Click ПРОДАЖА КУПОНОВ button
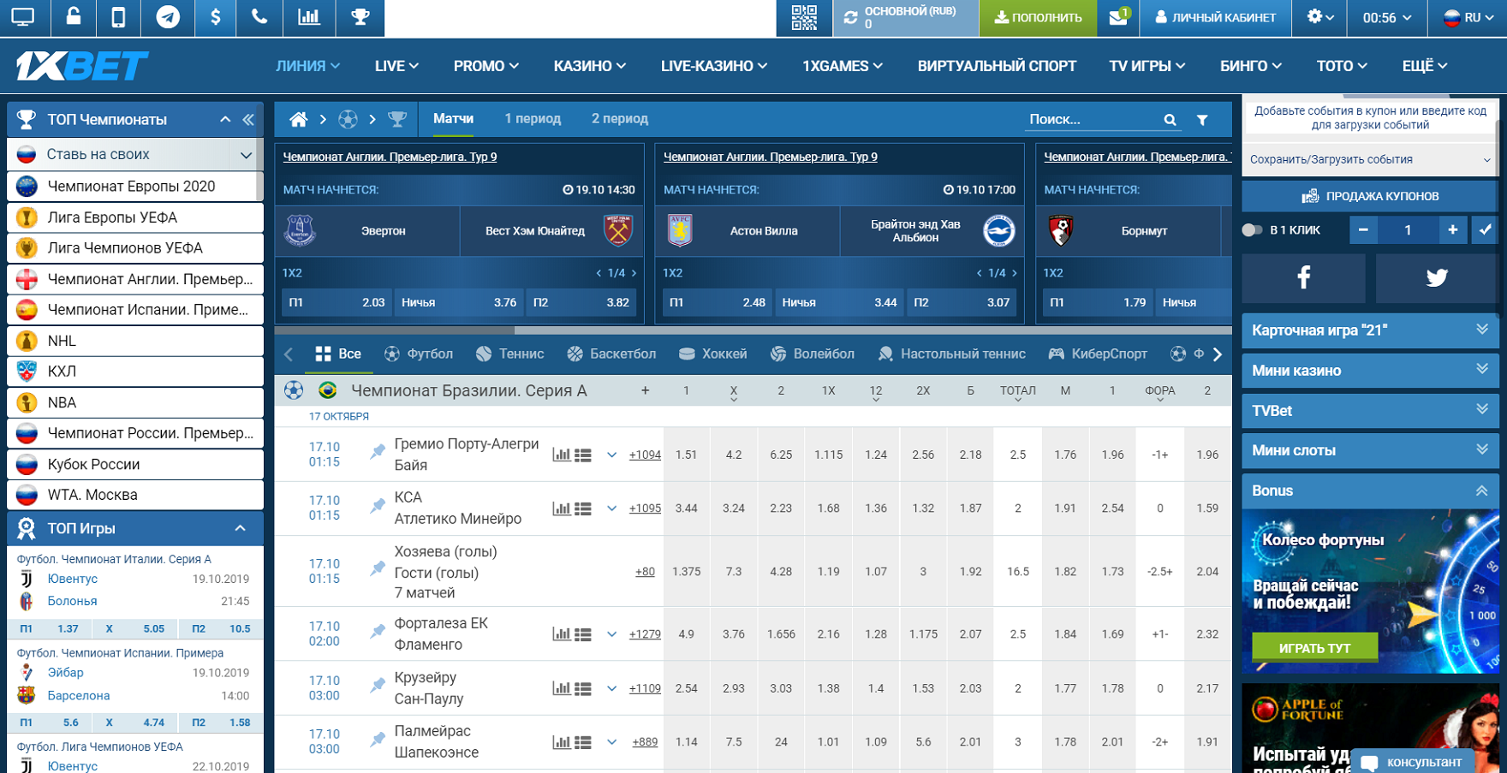The width and height of the screenshot is (1507, 773). pyautogui.click(x=1369, y=196)
